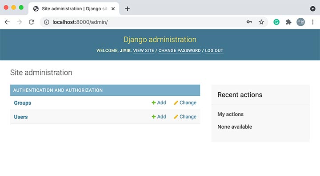
Task: Click the red close window button
Action: [6, 8]
